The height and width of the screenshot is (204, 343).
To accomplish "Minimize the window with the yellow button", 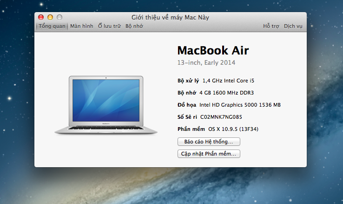I will [50, 17].
